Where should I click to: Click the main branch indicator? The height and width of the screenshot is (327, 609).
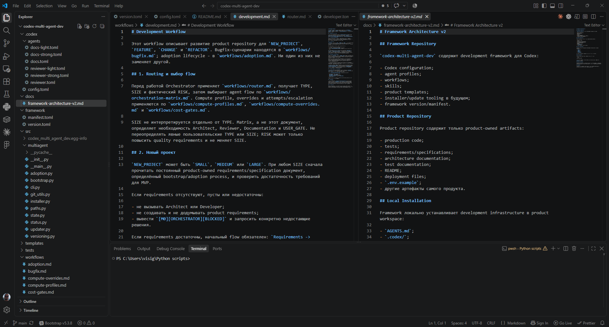[x=20, y=323]
